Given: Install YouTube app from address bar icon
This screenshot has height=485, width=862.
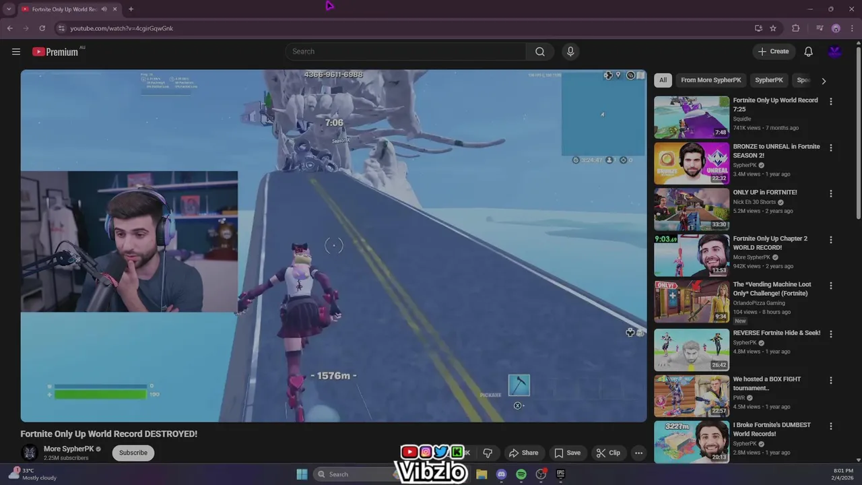Looking at the screenshot, I should click(758, 28).
